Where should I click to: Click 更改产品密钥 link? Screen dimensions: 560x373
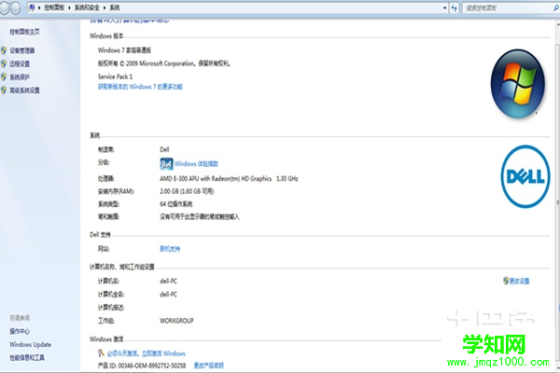tap(208, 366)
